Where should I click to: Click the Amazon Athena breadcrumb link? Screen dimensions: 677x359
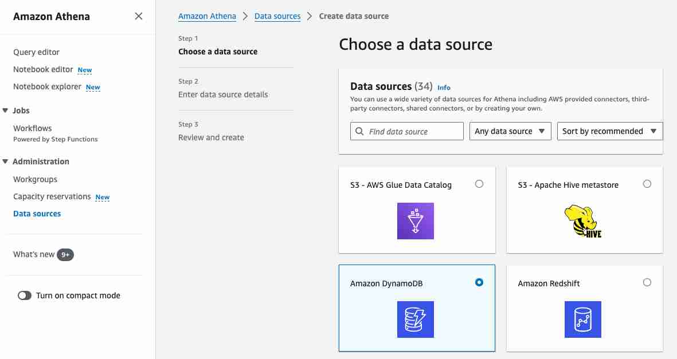point(208,16)
